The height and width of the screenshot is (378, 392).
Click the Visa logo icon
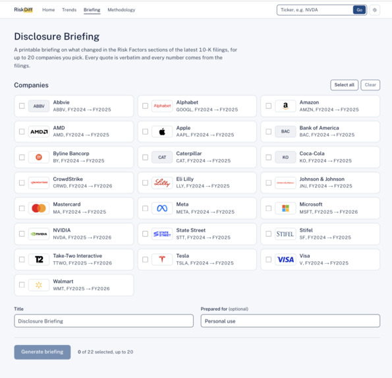[x=285, y=260]
